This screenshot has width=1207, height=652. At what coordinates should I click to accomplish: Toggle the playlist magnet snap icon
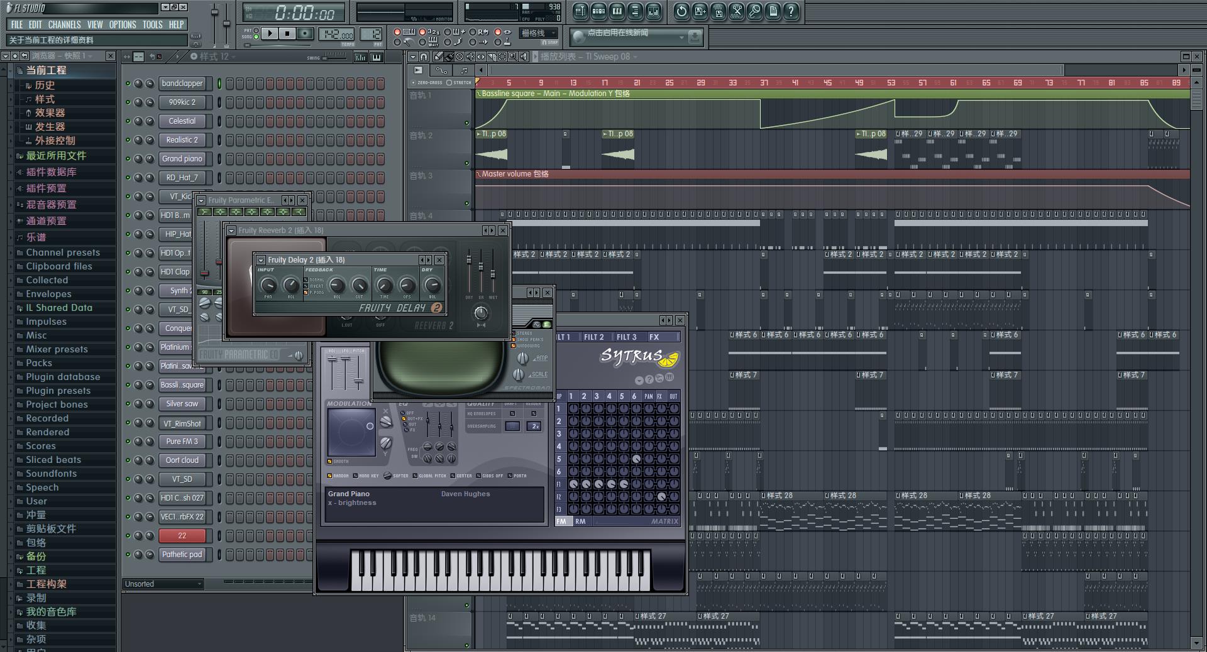point(424,57)
